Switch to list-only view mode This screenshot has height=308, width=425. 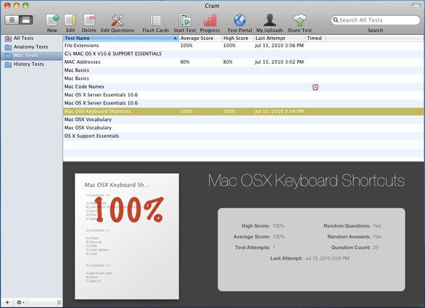click(12, 20)
